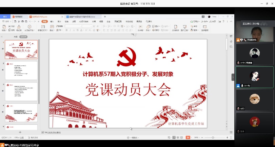This screenshot has width=275, height=147.
Task: Switch to Reading view in status bar
Action: click(182, 138)
